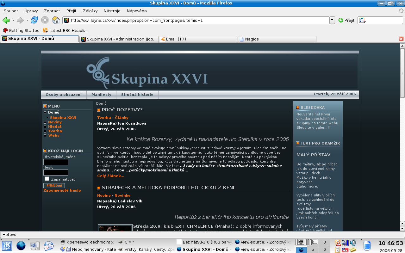Open the Getting Started bookmark
405x253 pixels.
21,30
